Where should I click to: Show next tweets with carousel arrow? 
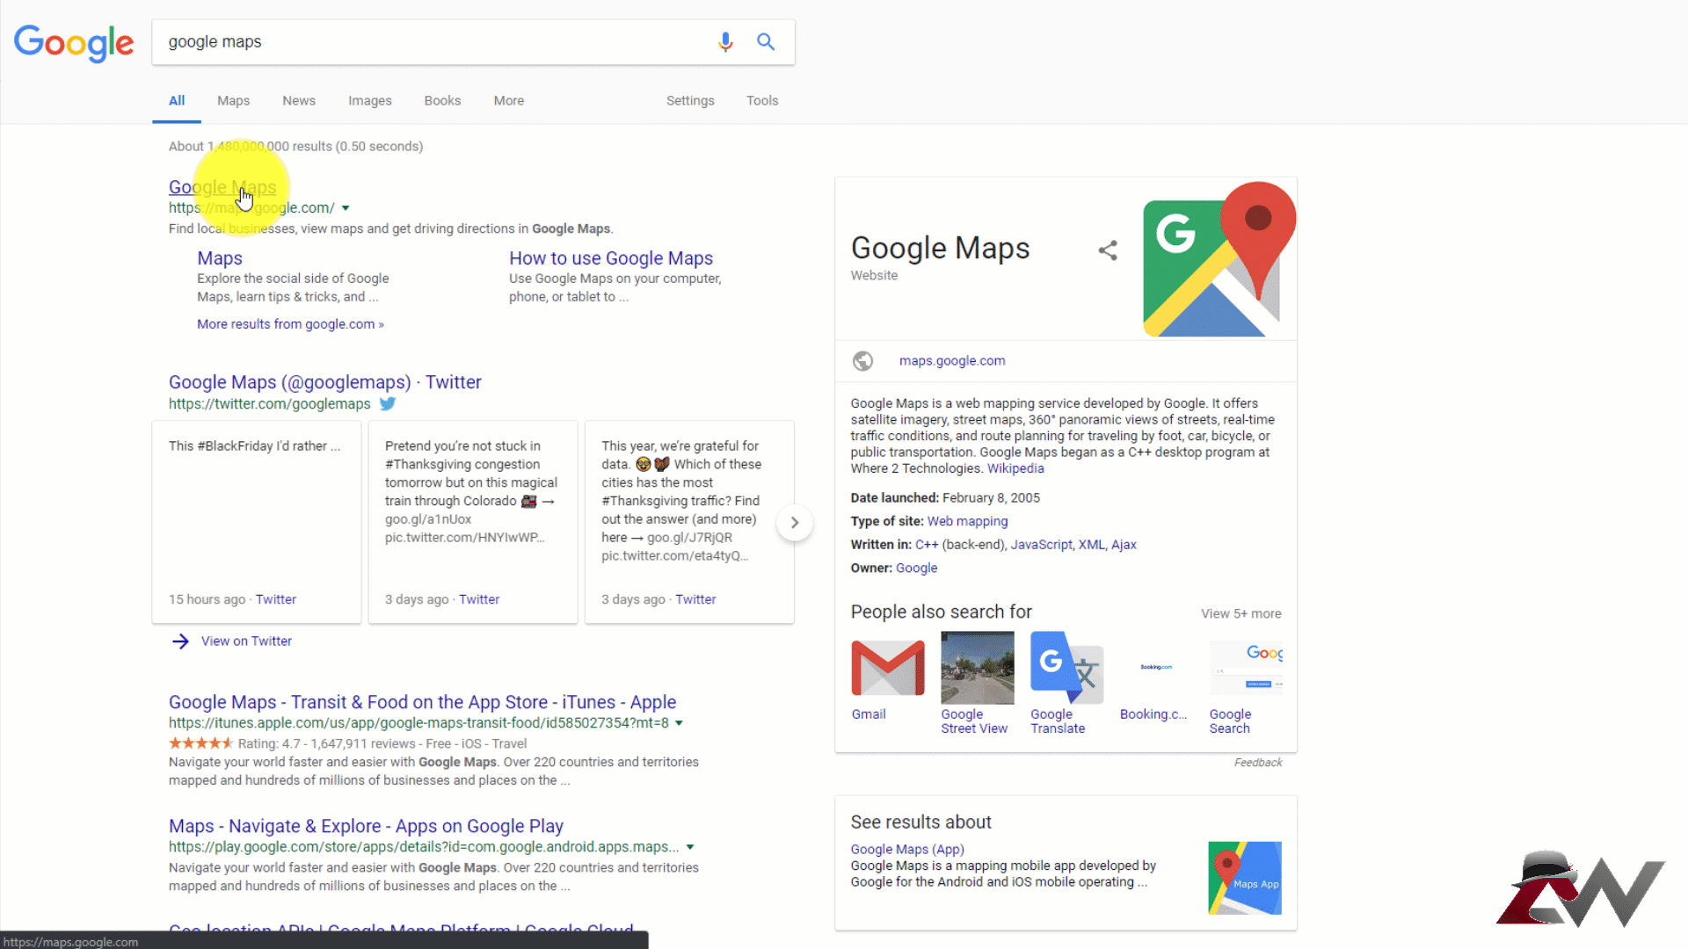tap(794, 523)
